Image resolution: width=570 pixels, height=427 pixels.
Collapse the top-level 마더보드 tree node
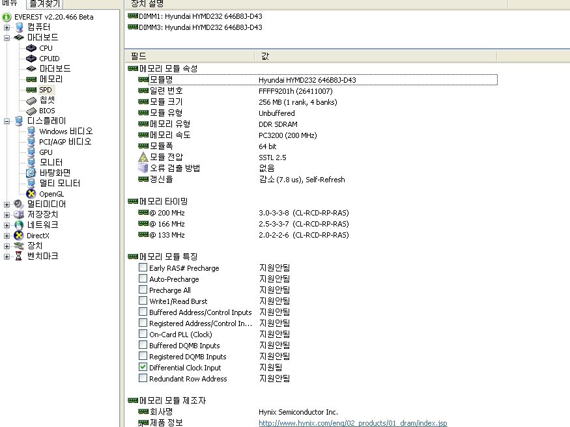pos(7,38)
